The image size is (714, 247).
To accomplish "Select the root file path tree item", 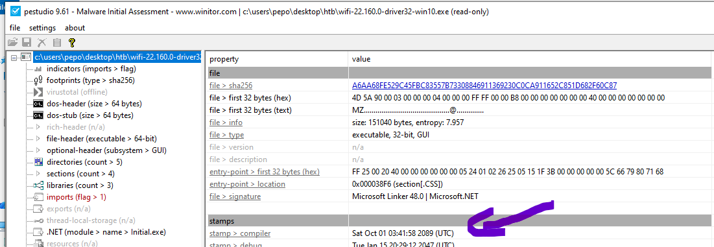I will (x=117, y=57).
